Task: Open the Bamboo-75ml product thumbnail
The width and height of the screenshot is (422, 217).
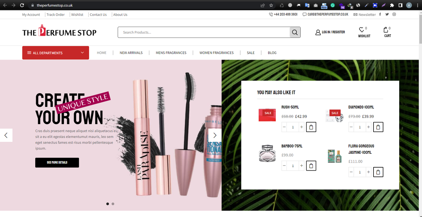Action: pyautogui.click(x=267, y=153)
